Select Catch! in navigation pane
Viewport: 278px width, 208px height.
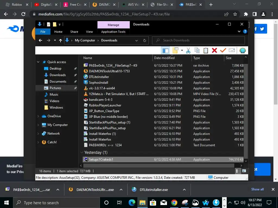point(52,142)
